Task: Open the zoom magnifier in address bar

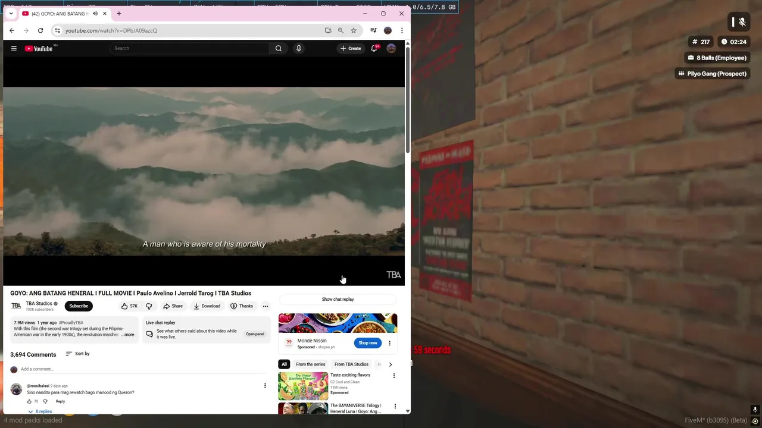Action: [341, 30]
